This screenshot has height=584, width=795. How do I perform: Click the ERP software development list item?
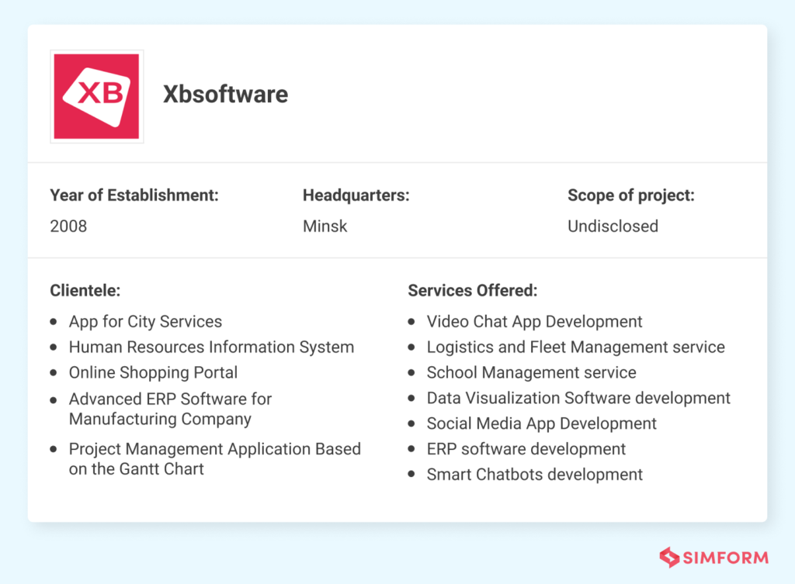[x=526, y=449]
